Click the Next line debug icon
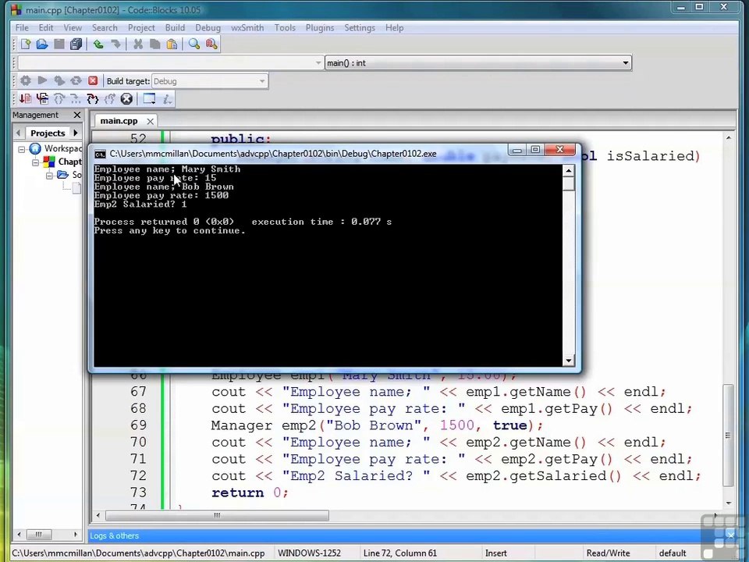This screenshot has width=749, height=562. click(x=59, y=99)
